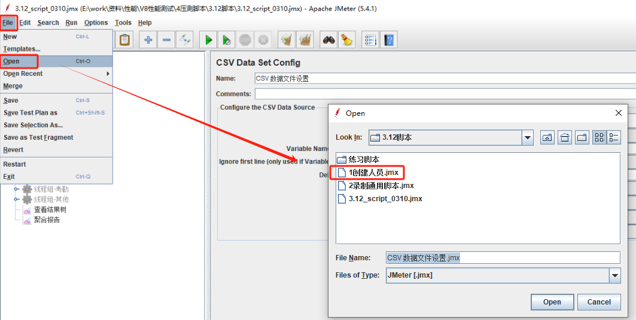This screenshot has height=320, width=636.
Task: Click the blue plus Expand All icon
Action: (148, 40)
